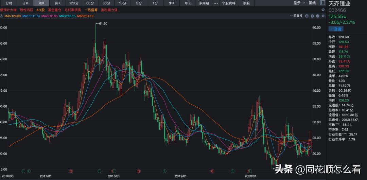Click the MA60:94.19 indicator label

point(85,16)
